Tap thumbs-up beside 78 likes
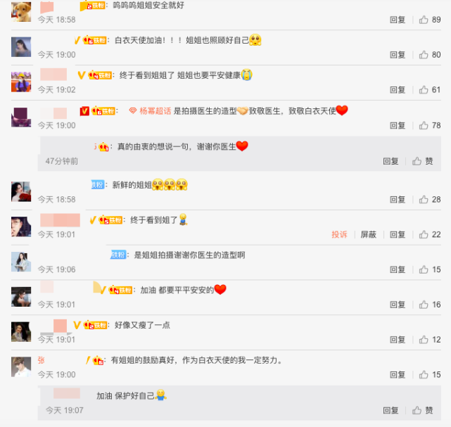The height and width of the screenshot is (427, 451). [x=424, y=125]
